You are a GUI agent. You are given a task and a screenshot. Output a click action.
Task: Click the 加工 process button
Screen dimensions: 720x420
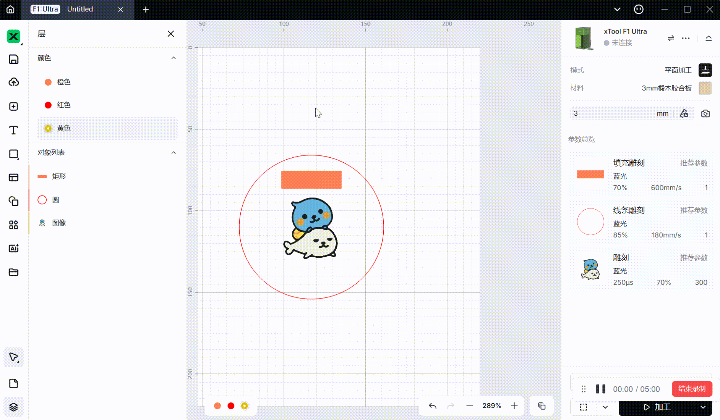point(657,407)
